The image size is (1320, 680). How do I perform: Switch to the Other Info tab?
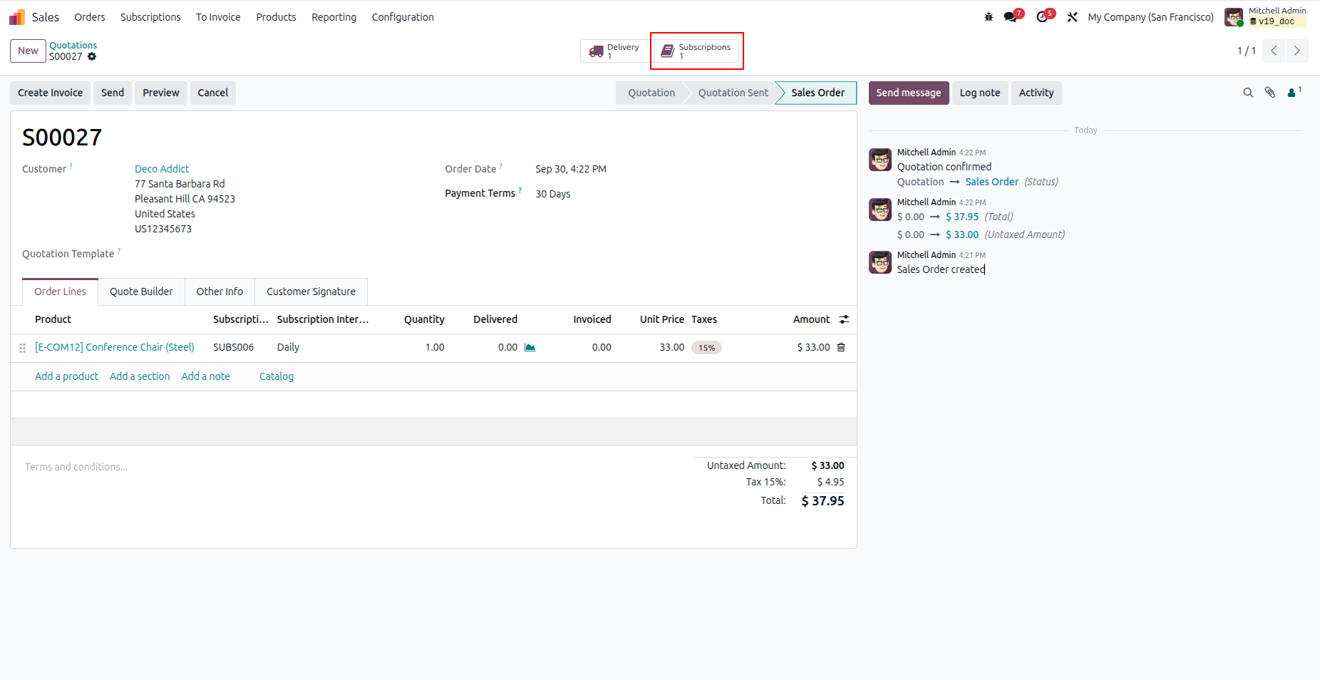(x=220, y=292)
